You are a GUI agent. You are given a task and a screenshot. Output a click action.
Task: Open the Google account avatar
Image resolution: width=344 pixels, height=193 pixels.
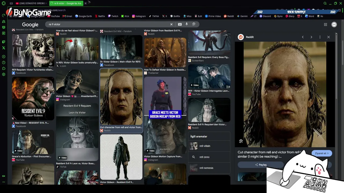click(x=334, y=25)
